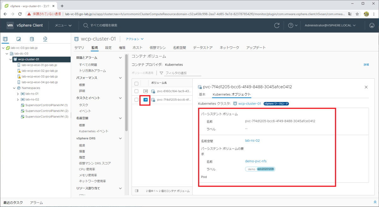The width and height of the screenshot is (379, 207).
Task: Open a new browser tab with plus button
Action: (62, 6)
